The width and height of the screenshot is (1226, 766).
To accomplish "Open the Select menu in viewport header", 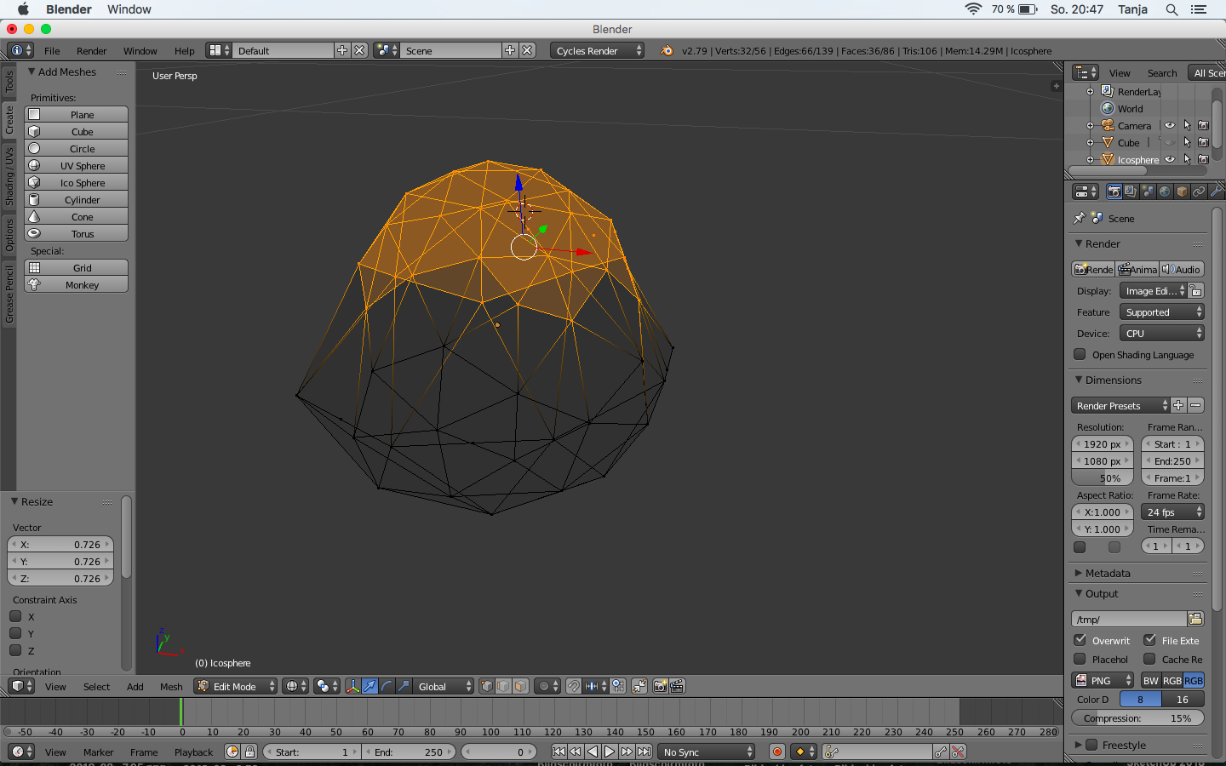I will (96, 687).
